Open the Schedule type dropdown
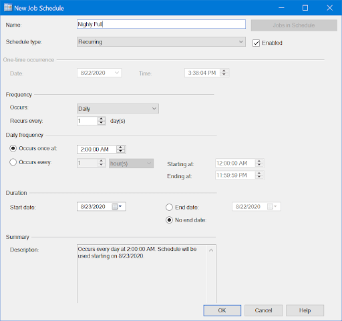Viewport: 342px width, 321px height. click(x=161, y=42)
